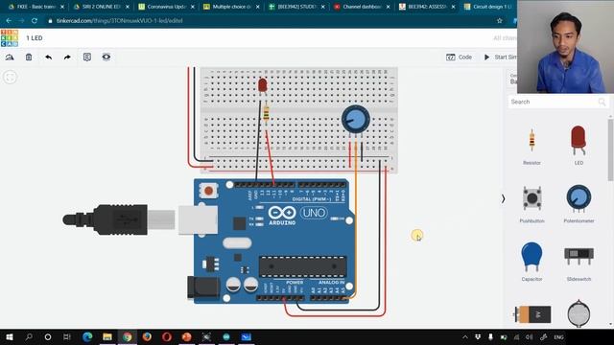Viewport: 614px width, 345px height.
Task: Select the Potentiometer component in panel
Action: (x=579, y=203)
